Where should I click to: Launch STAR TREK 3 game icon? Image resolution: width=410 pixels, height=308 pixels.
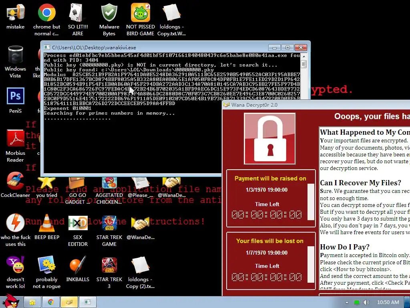[x=109, y=272]
